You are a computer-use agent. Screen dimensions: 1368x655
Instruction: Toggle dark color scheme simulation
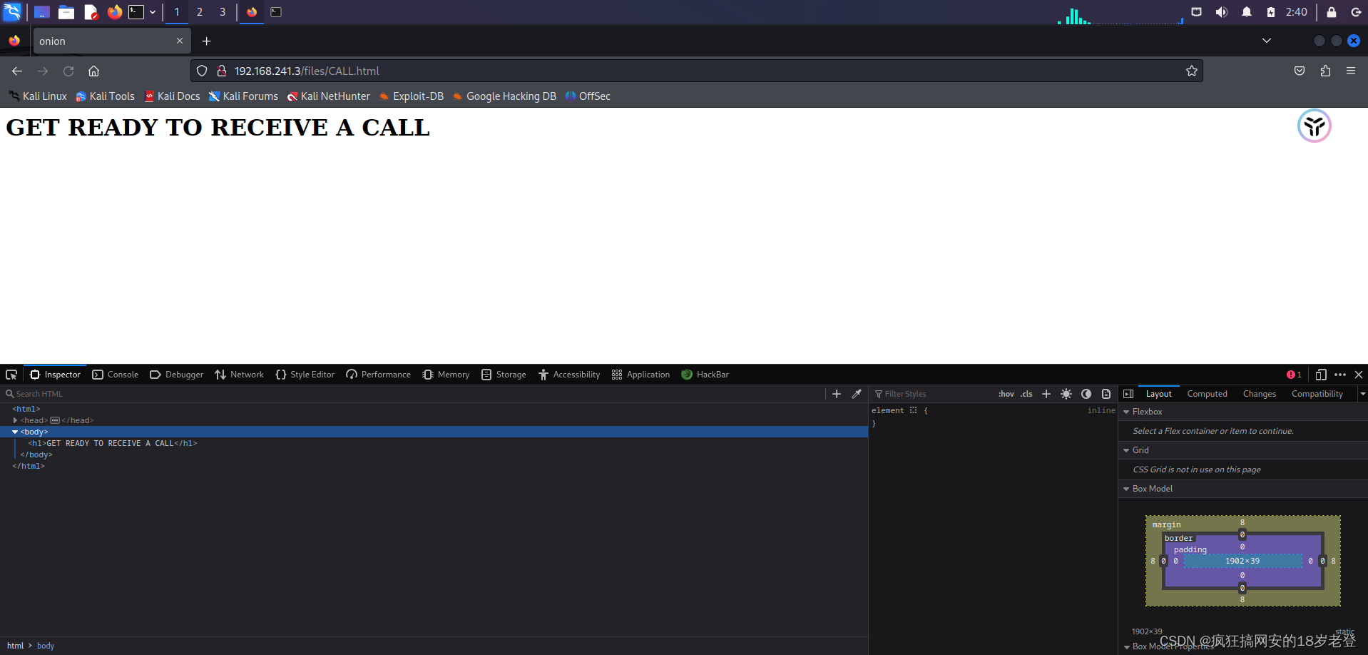1086,394
